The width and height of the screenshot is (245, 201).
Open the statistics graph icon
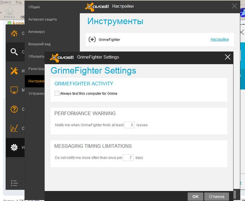14,128
